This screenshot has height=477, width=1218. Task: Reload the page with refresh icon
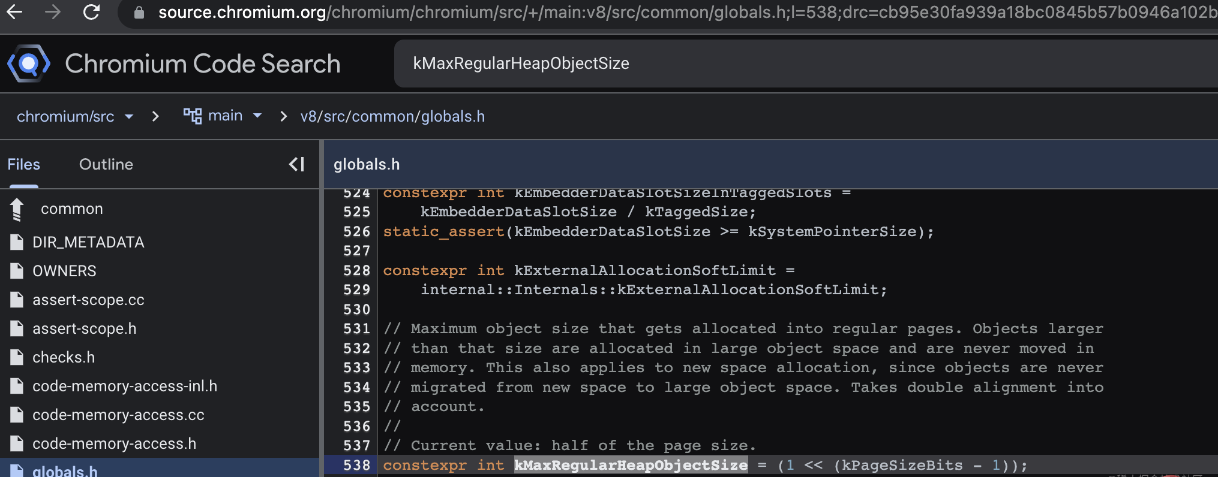(x=91, y=12)
